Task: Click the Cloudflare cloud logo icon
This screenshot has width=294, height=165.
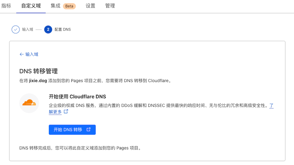Action: click(x=29, y=103)
